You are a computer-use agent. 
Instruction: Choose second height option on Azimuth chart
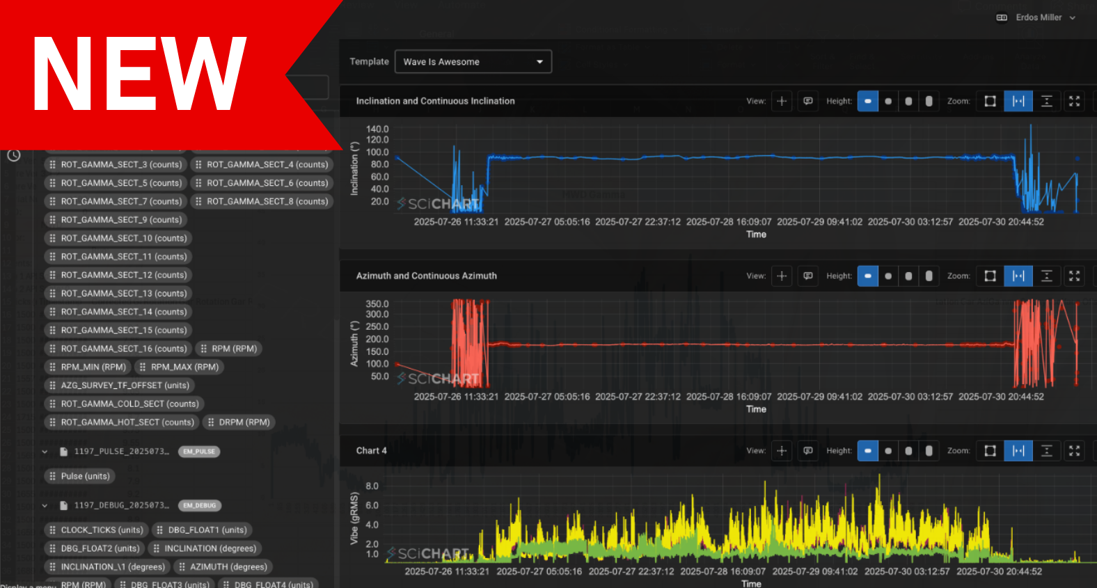pos(888,276)
